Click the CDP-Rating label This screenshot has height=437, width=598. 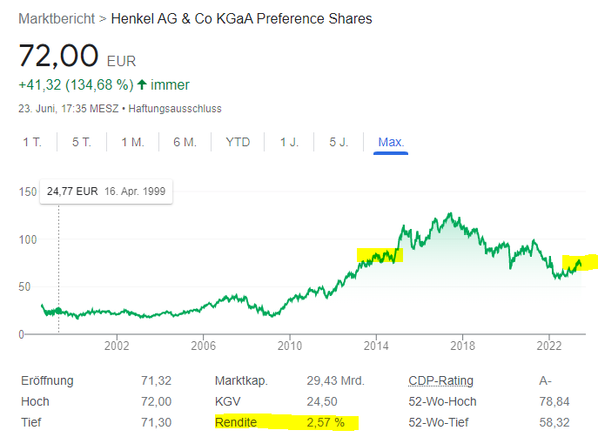(x=442, y=380)
